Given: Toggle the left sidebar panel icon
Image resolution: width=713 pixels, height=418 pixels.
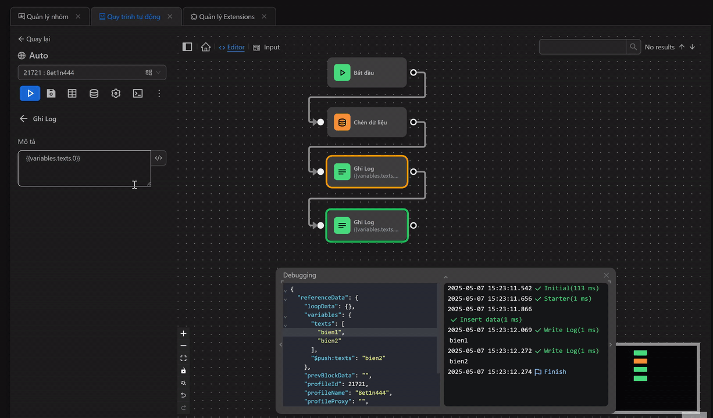Looking at the screenshot, I should point(187,46).
